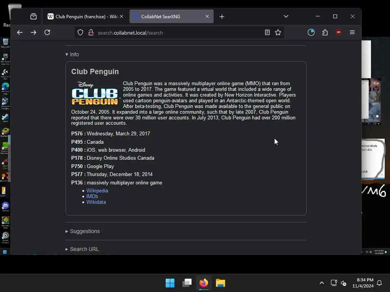Maximize the Firefox window
Viewport: 390px width, 292px height.
pyautogui.click(x=335, y=16)
